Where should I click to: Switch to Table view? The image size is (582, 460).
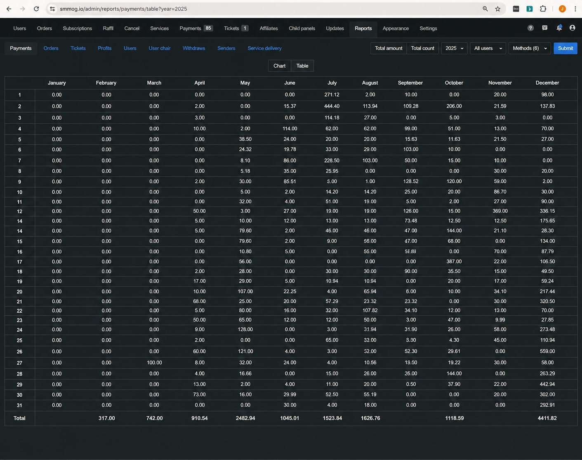coord(302,66)
